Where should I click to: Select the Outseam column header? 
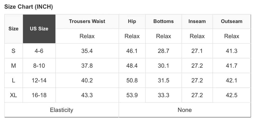point(232,21)
